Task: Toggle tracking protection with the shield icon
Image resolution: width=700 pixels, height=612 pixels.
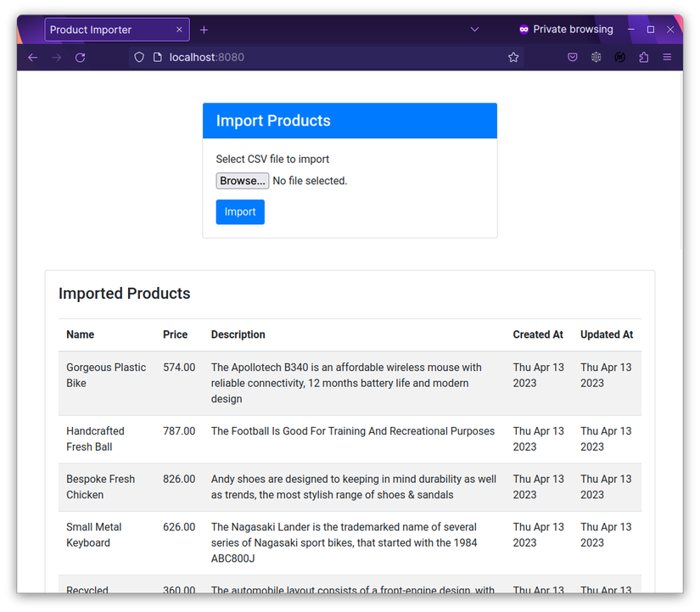Action: pyautogui.click(x=138, y=57)
